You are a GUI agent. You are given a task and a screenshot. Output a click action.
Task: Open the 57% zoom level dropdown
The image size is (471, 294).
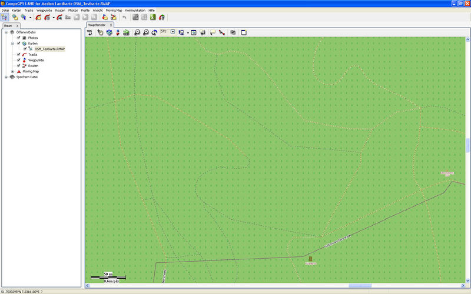[173, 32]
